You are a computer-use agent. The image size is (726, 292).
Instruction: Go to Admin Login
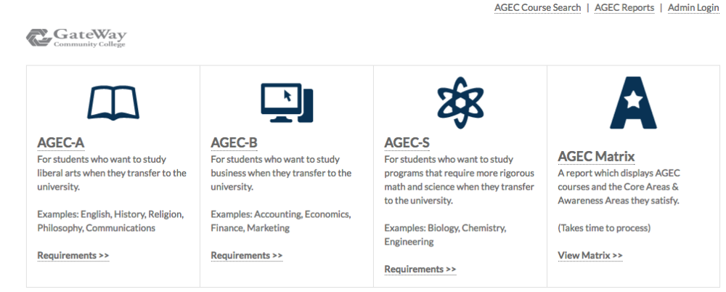[x=693, y=8]
